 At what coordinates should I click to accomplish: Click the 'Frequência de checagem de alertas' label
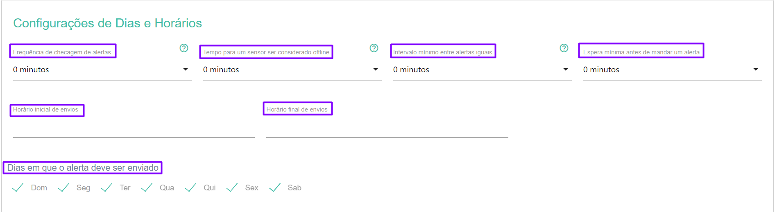coord(62,52)
